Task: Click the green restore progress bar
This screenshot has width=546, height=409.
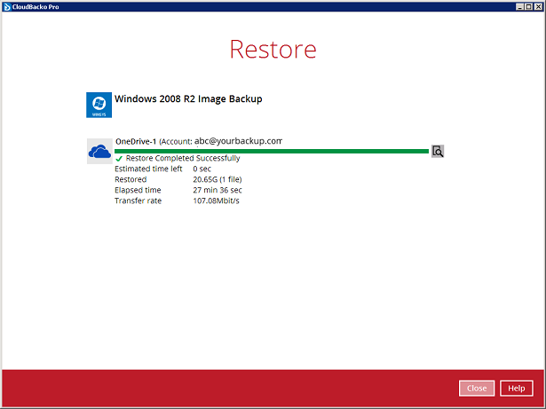Action: tap(272, 151)
